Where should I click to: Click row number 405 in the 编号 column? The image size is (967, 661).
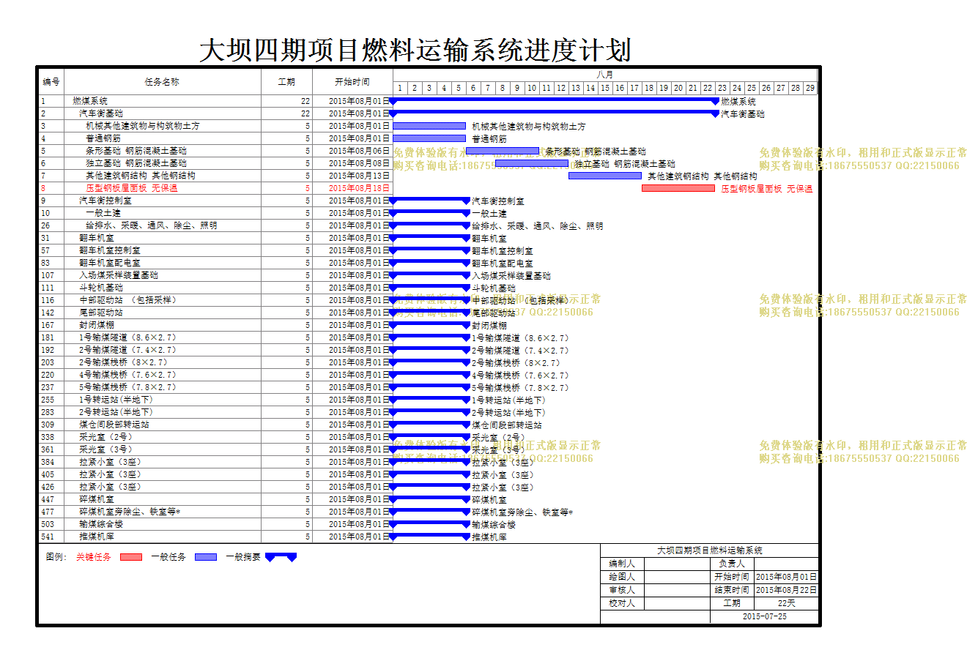coord(48,474)
